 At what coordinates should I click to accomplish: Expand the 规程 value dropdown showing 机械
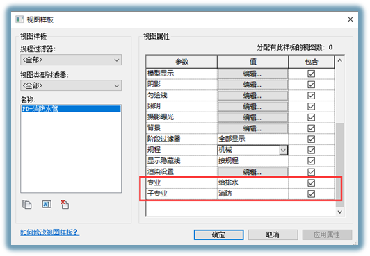click(x=283, y=150)
